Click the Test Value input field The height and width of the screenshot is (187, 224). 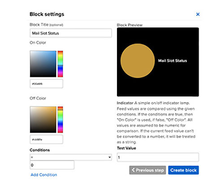coord(158,157)
